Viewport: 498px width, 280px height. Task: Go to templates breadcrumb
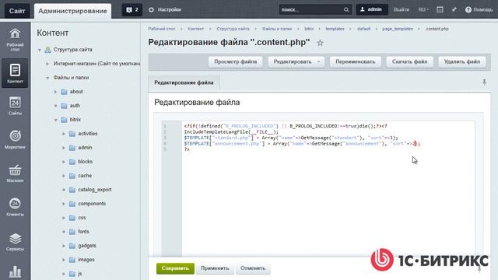[x=335, y=29]
